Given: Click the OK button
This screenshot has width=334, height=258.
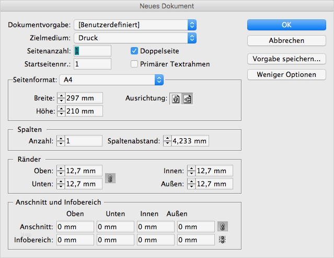Looking at the screenshot, I should pos(286,25).
